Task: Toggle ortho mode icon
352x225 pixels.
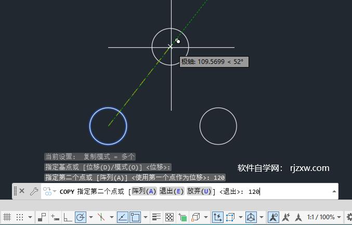Action: (x=68, y=217)
